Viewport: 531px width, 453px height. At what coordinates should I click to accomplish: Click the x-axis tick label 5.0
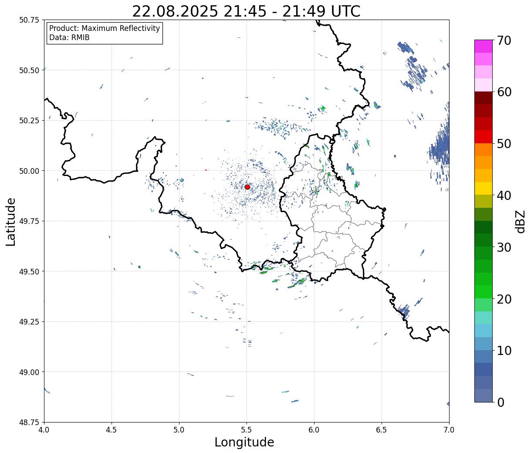(179, 430)
